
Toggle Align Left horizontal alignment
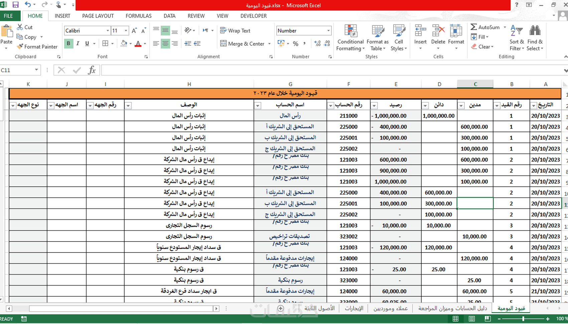[156, 43]
